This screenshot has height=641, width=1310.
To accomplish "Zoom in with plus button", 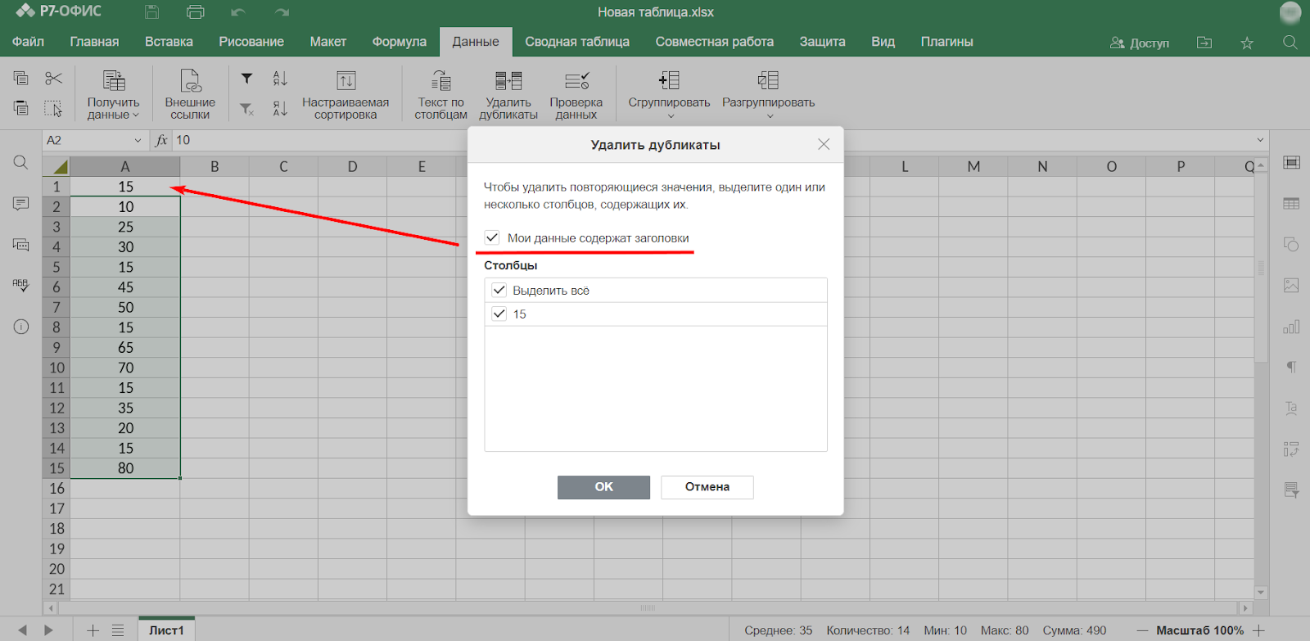I will coord(1259,630).
